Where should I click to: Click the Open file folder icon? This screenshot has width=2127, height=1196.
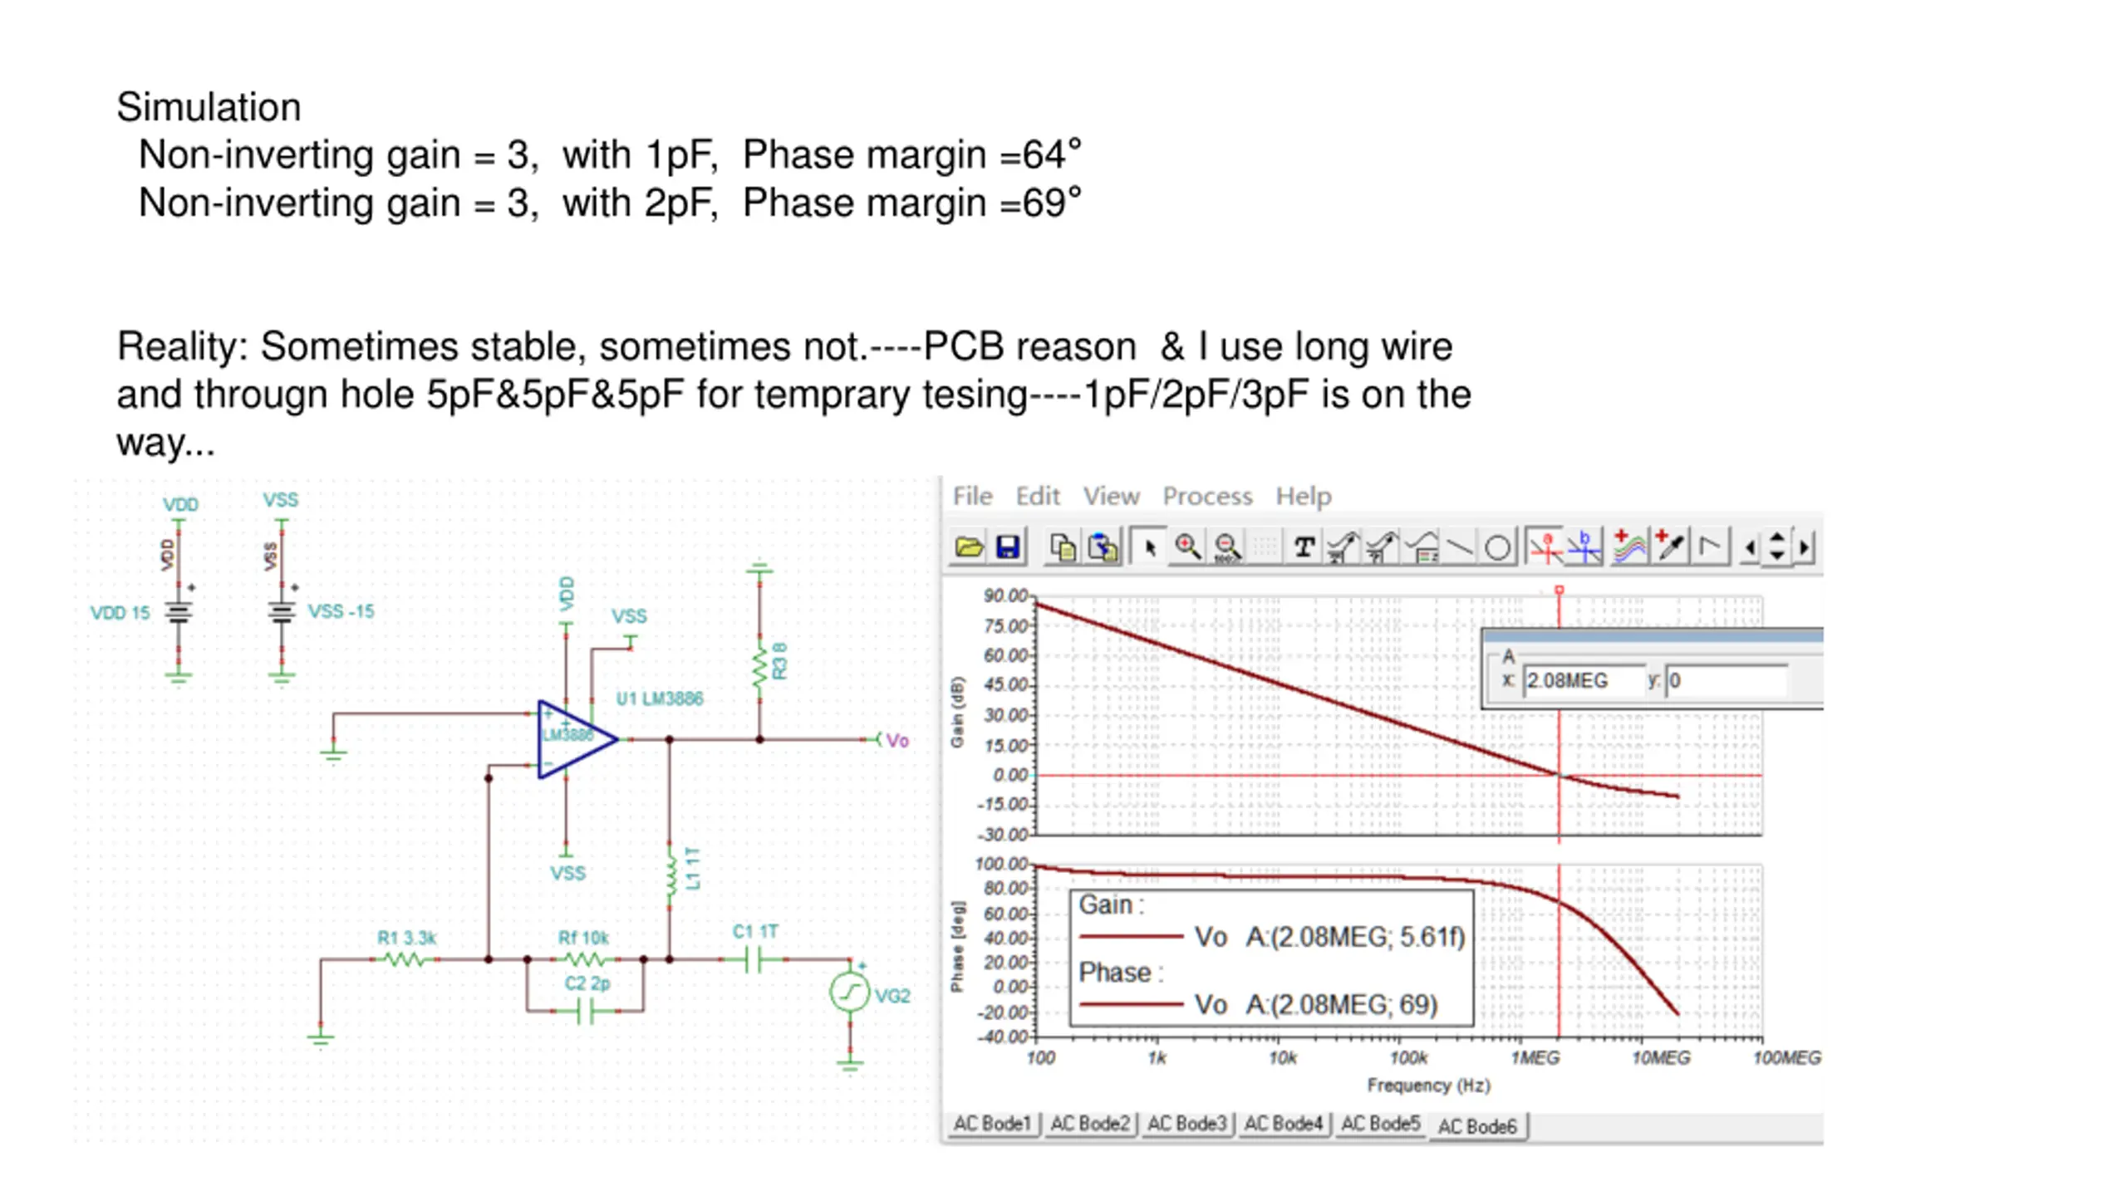point(969,548)
